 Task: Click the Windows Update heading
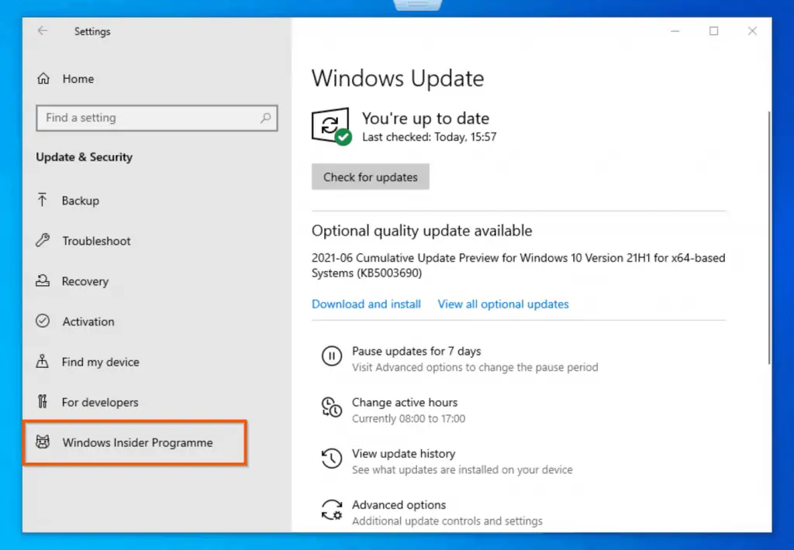tap(398, 78)
